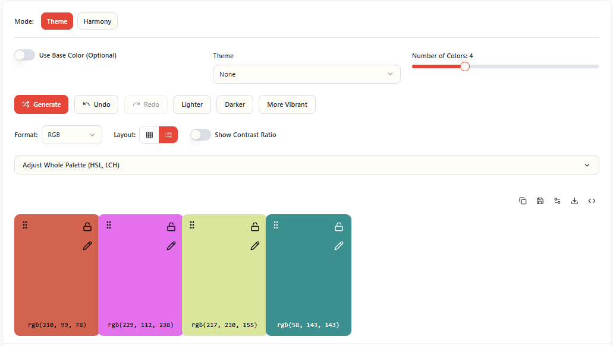Switch to Harmony mode
This screenshot has height=346, width=613.
pos(97,21)
